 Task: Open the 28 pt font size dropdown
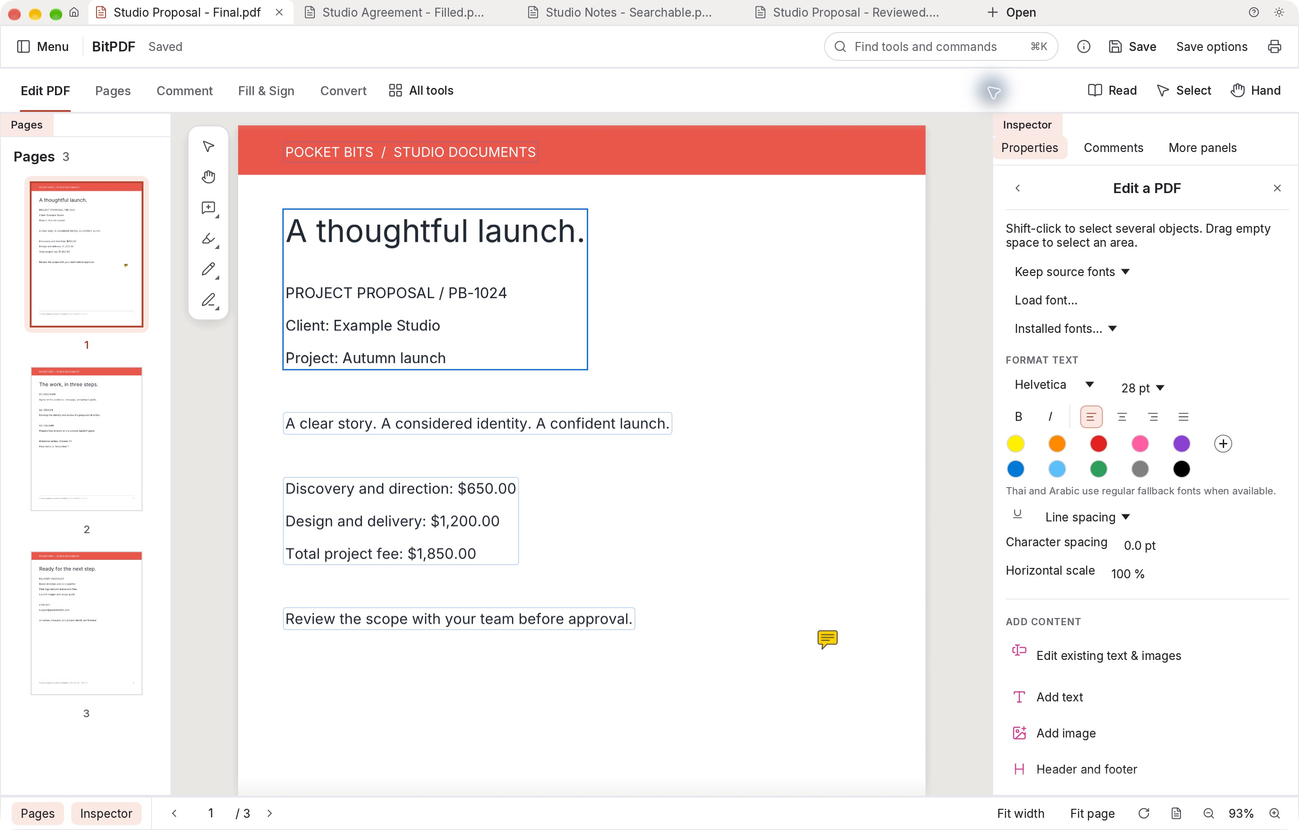pyautogui.click(x=1142, y=387)
